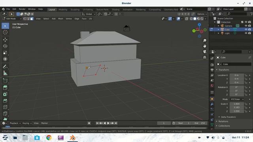The image size is (253, 142).
Task: Open the Edit Mode dropdown
Action: point(12,19)
